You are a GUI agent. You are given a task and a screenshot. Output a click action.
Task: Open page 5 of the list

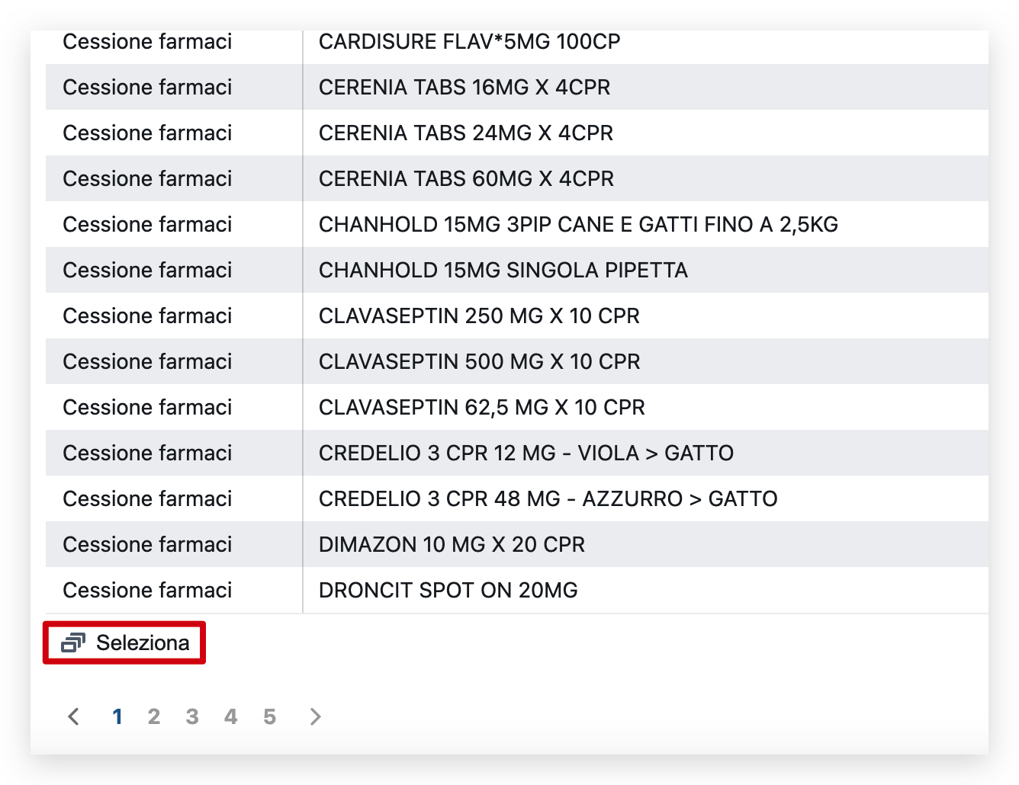(269, 716)
